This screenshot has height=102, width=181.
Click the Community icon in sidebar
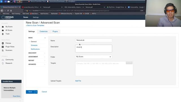click(x=3, y=60)
